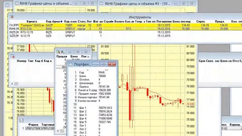Select the "Газпром" (ОАО) ao instrument row
Screen dimensions: 242x136
pos(126,25)
